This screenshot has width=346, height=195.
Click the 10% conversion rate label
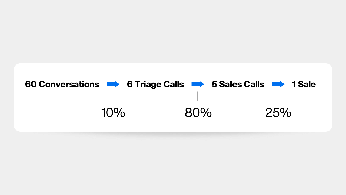tap(113, 113)
